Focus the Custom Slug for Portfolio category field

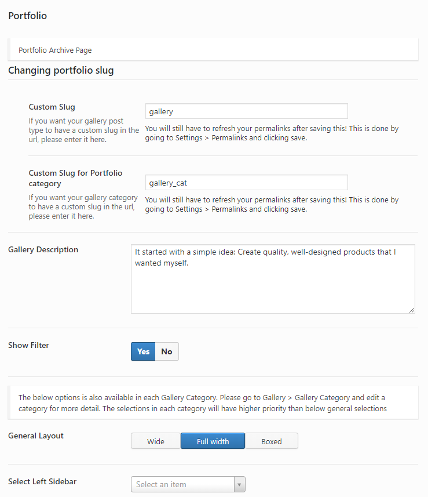click(247, 183)
